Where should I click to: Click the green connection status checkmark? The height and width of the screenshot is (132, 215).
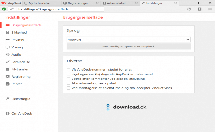click(x=4, y=9)
